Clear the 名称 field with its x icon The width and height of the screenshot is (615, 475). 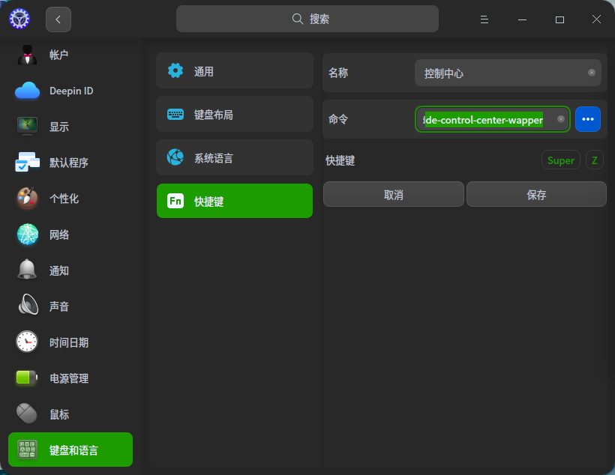[592, 73]
